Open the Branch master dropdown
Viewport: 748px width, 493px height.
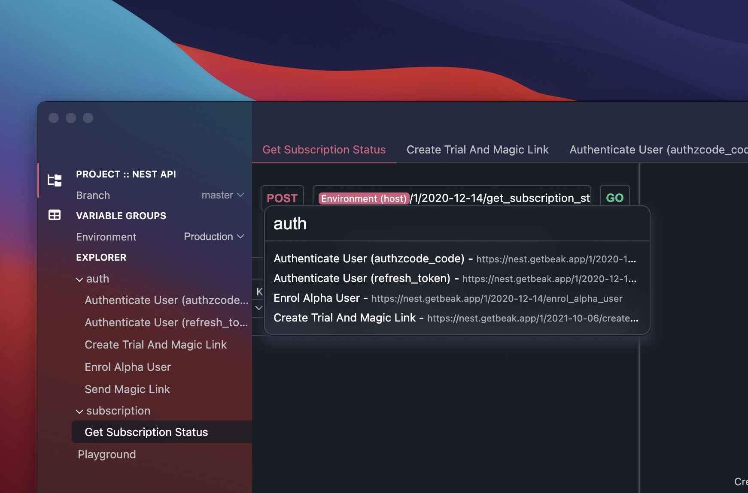223,195
